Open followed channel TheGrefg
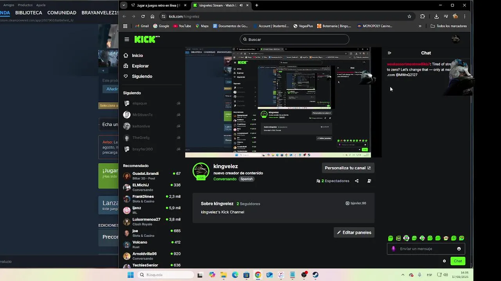 point(152,137)
